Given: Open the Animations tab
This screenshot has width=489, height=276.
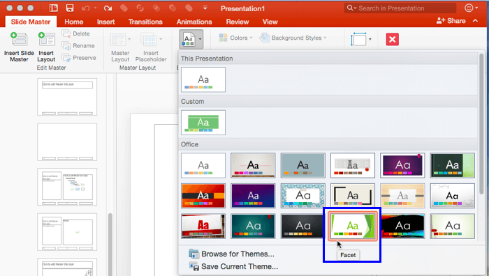Looking at the screenshot, I should pyautogui.click(x=194, y=22).
